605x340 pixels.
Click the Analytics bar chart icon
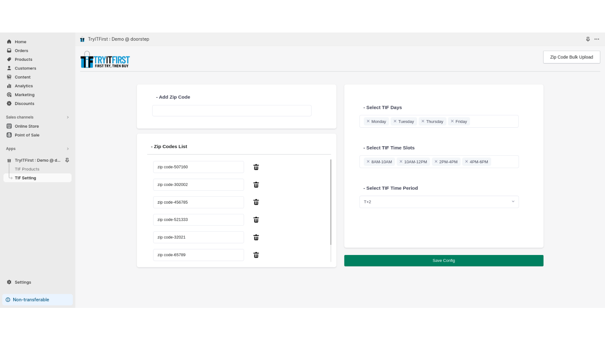coord(9,86)
